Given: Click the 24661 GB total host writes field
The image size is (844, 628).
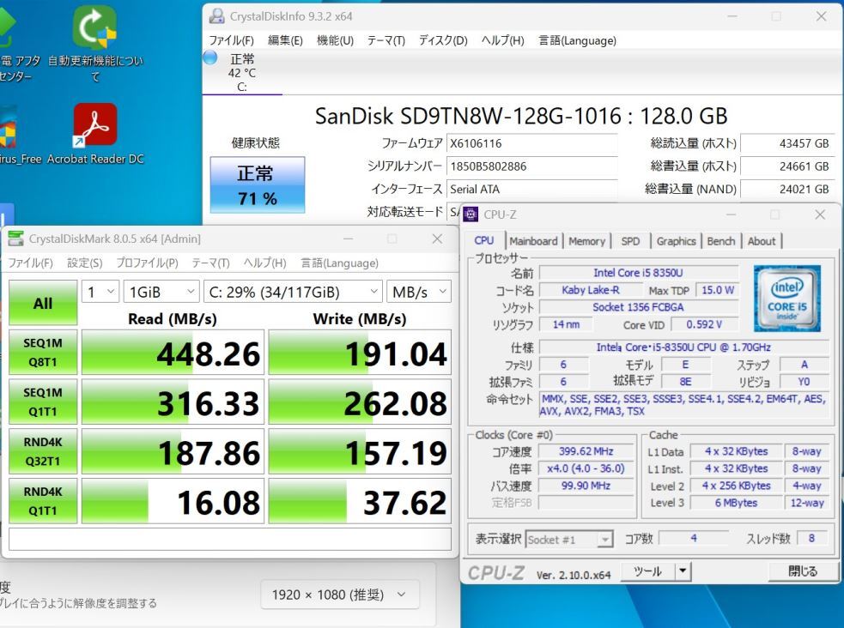Looking at the screenshot, I should (x=787, y=166).
